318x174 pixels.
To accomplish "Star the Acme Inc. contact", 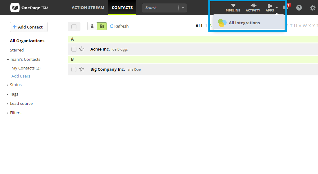I will pyautogui.click(x=82, y=49).
